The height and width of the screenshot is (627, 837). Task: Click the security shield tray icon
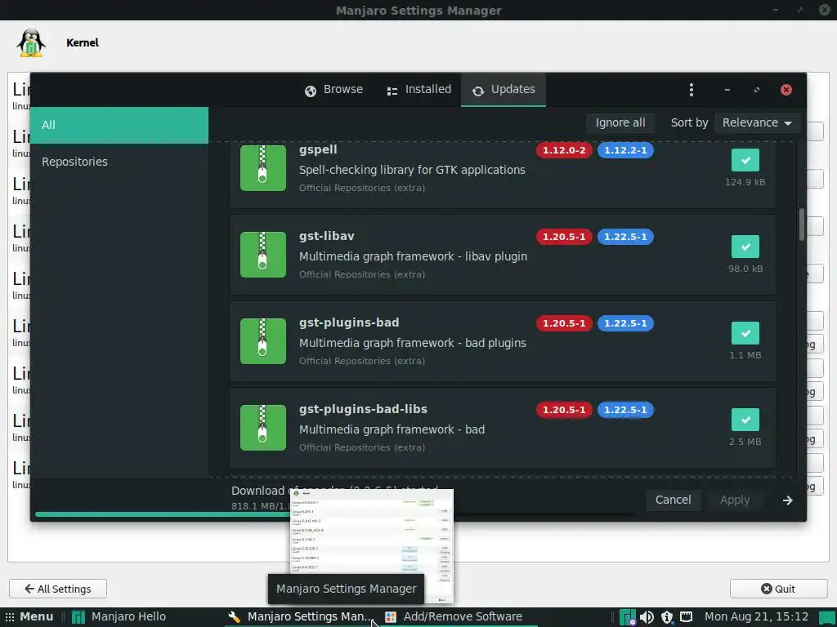click(667, 617)
